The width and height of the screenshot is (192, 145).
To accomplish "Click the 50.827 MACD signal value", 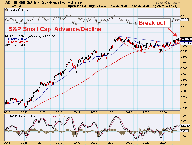I will point(51,116).
